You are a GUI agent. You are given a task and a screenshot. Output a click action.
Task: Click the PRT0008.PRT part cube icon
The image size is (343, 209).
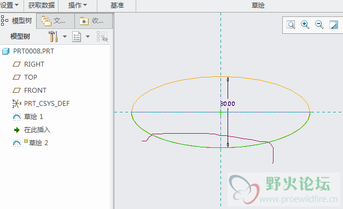5,51
